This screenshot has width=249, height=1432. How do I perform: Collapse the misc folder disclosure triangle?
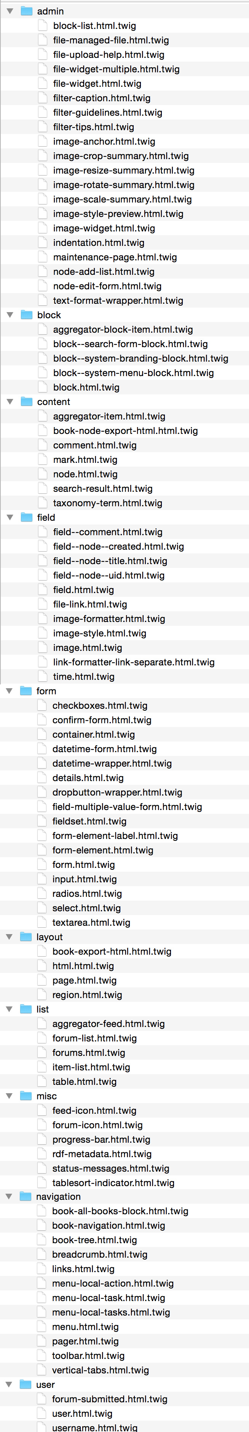[x=9, y=1096]
